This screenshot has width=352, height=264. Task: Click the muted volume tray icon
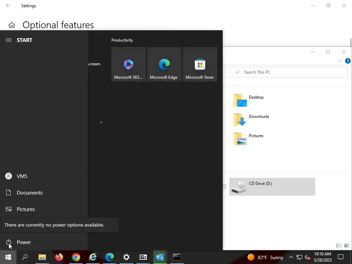pyautogui.click(x=307, y=257)
